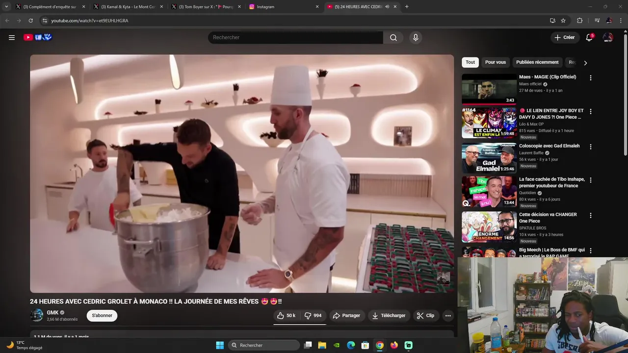The height and width of the screenshot is (353, 628).
Task: Open options menu for Big Meech video
Action: [x=591, y=251]
